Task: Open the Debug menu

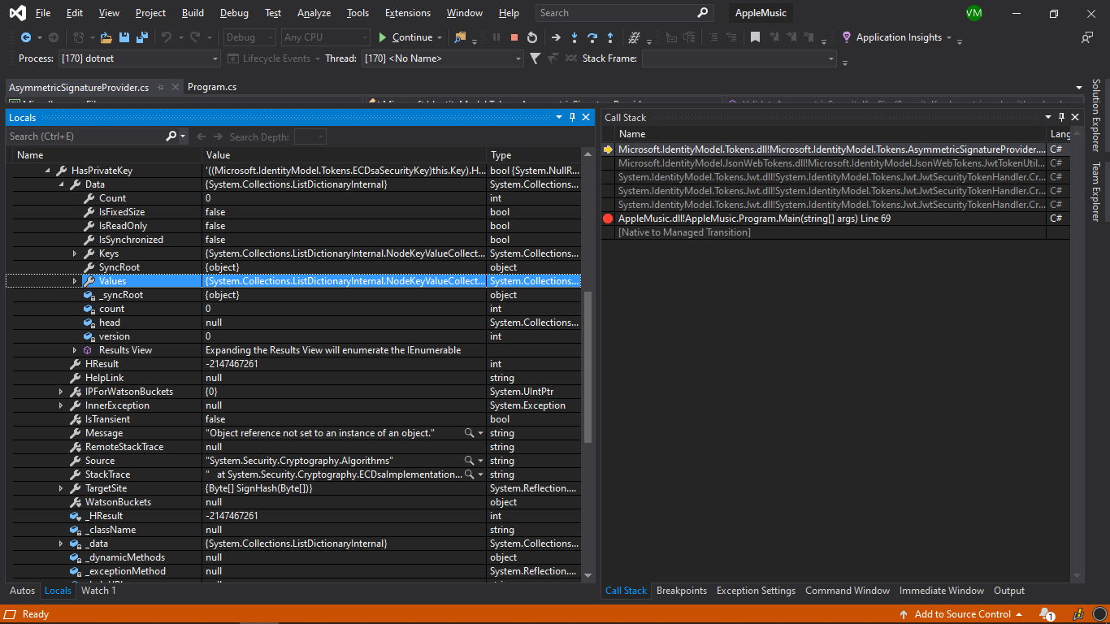Action: (x=233, y=12)
